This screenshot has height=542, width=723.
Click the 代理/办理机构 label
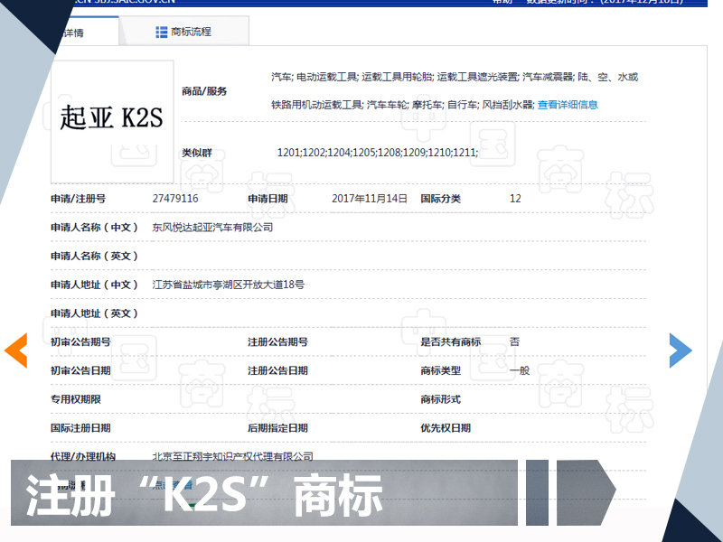pyautogui.click(x=83, y=456)
